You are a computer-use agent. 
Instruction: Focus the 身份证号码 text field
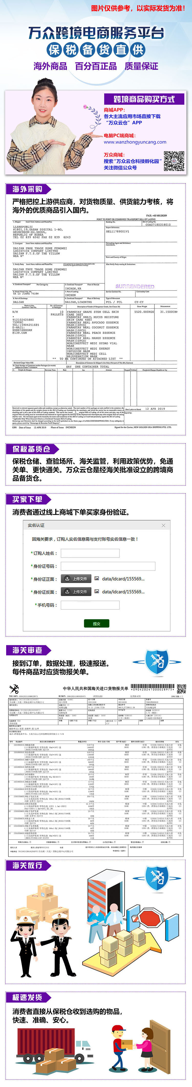108,566
